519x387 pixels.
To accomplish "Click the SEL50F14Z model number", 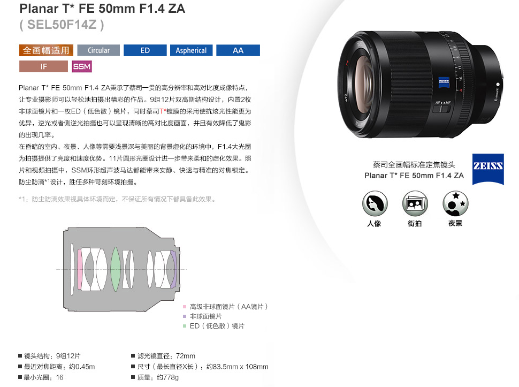I will (x=62, y=25).
